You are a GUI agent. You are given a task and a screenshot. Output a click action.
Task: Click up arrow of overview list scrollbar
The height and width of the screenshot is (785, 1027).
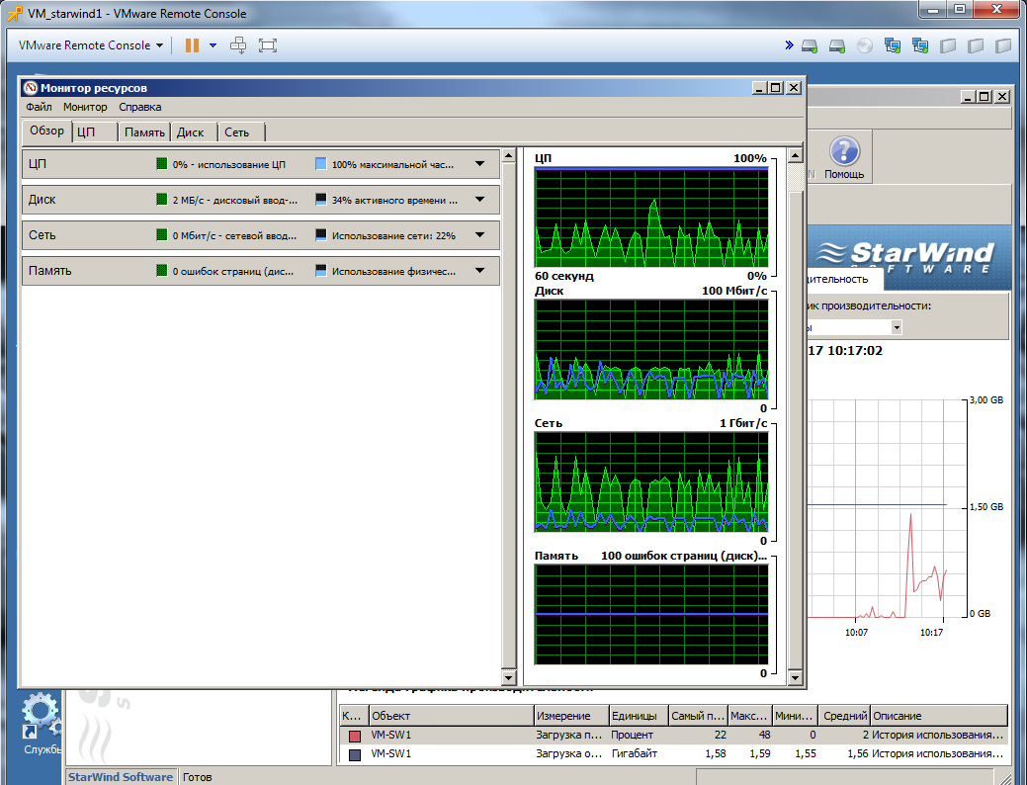click(508, 156)
